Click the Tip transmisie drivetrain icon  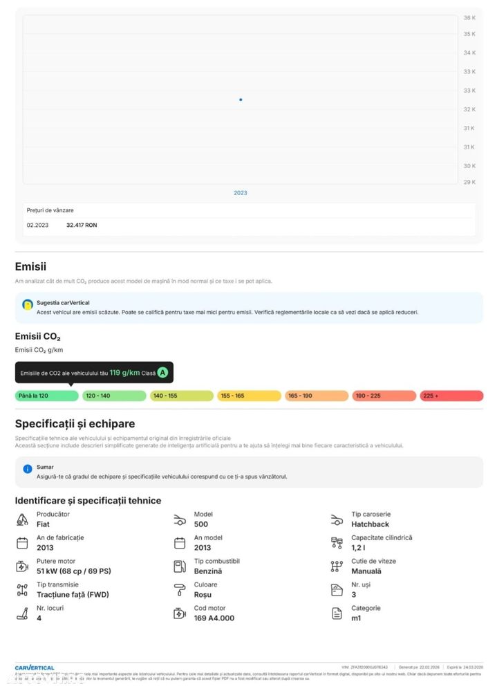click(22, 590)
